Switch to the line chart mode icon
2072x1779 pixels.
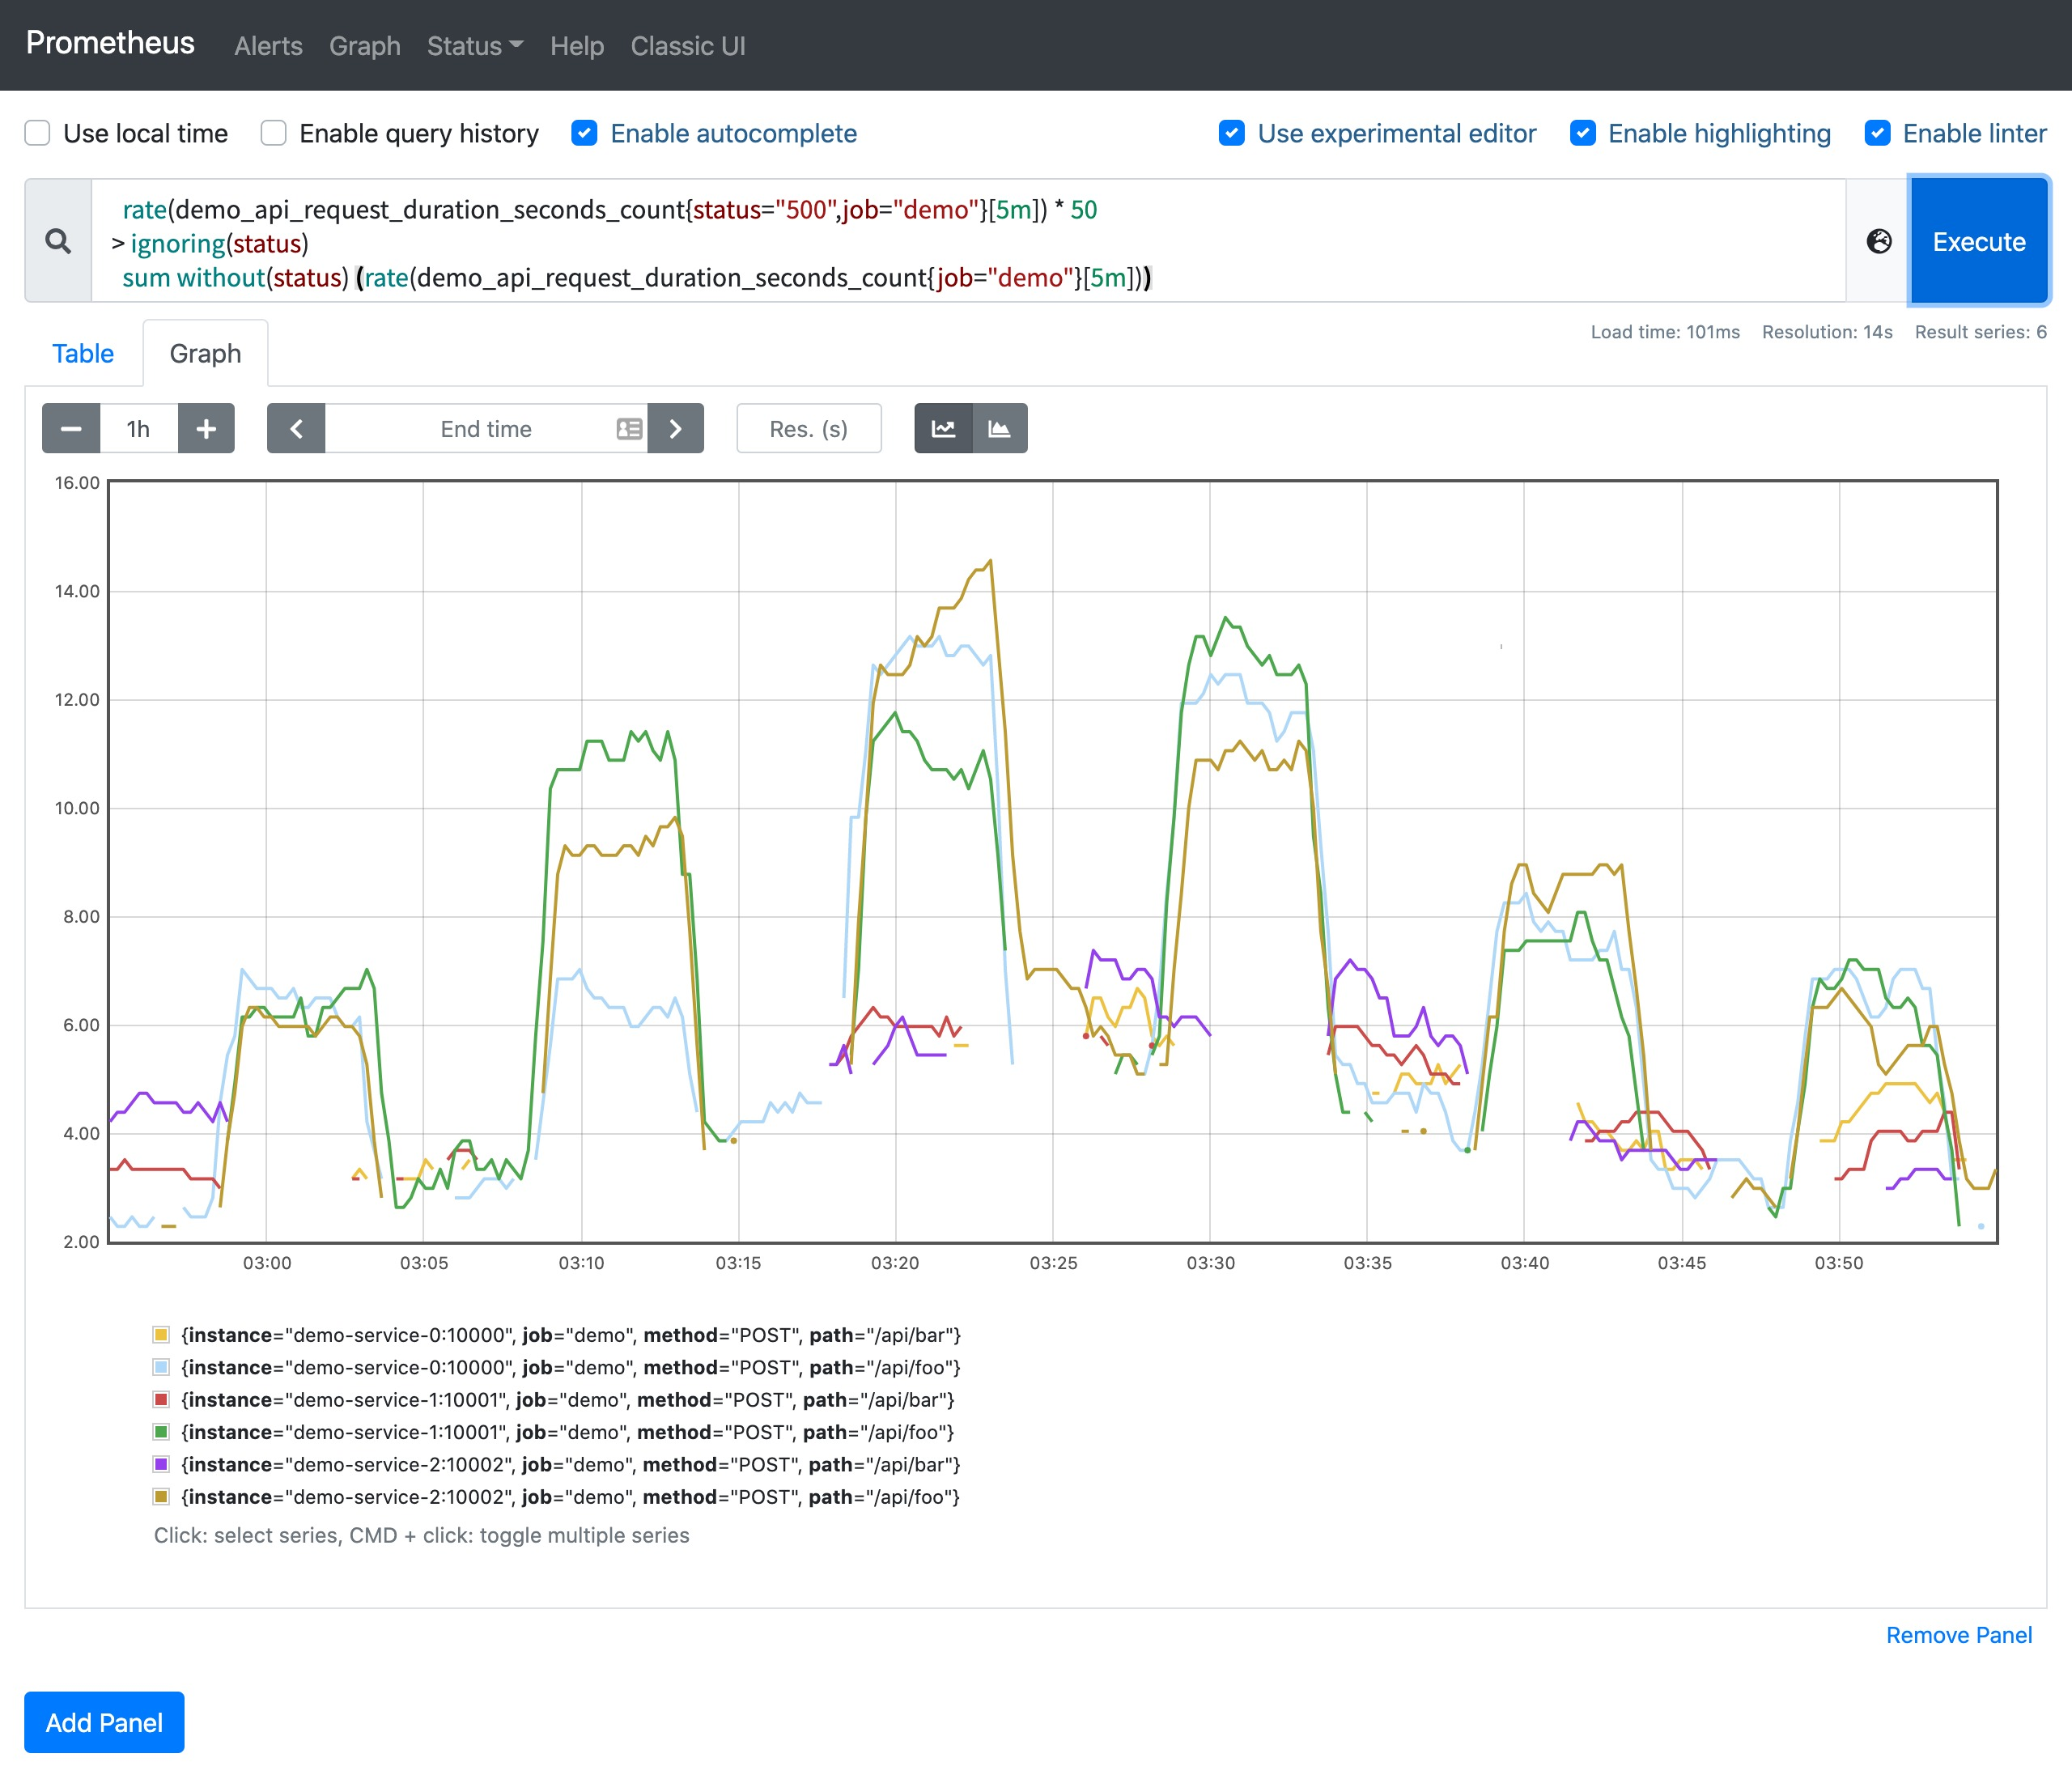point(943,429)
